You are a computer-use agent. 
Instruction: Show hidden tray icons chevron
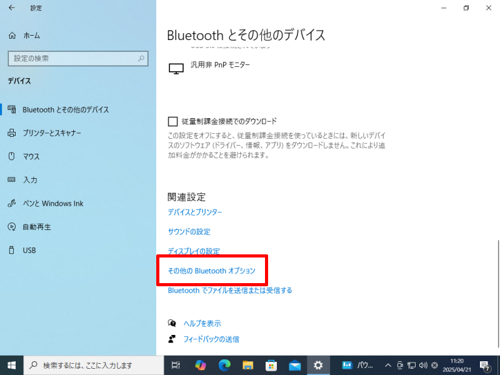tap(388, 366)
